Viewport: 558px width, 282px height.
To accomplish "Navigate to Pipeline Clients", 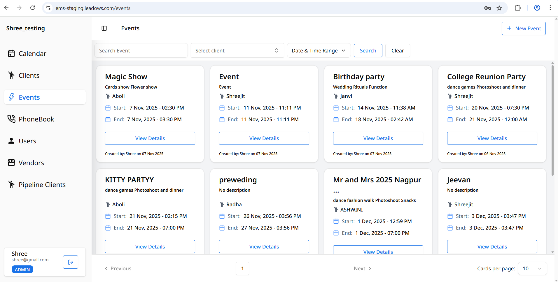I will [x=42, y=185].
